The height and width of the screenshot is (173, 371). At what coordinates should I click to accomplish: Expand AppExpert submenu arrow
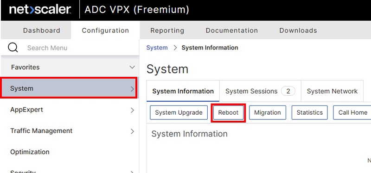pos(132,110)
